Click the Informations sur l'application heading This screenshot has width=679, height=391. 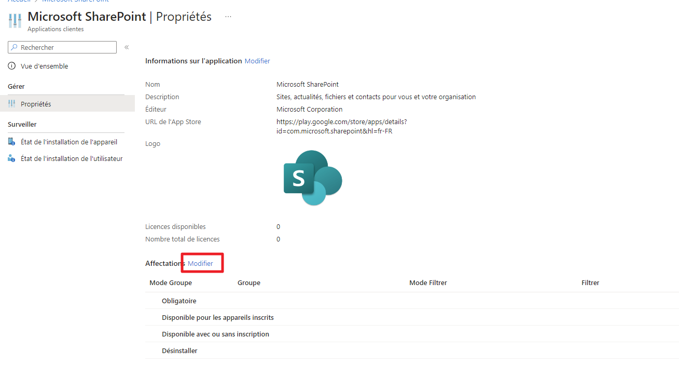coord(193,61)
